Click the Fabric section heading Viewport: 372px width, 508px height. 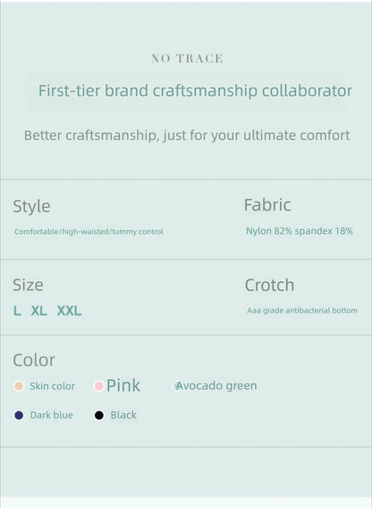267,205
